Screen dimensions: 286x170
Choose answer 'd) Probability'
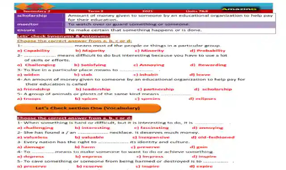(x=207, y=51)
